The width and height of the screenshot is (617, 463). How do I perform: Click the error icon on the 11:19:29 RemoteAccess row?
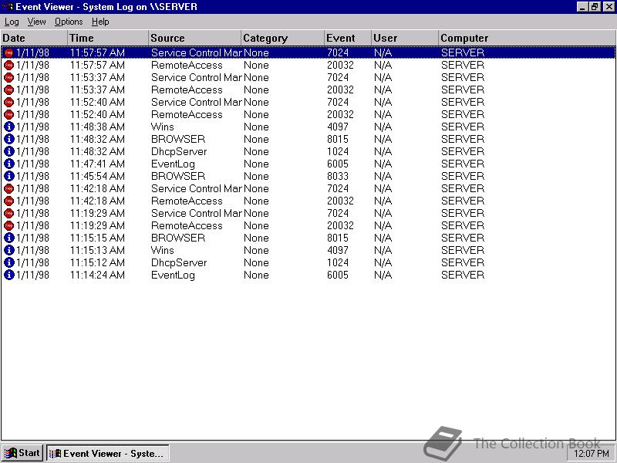pyautogui.click(x=8, y=225)
